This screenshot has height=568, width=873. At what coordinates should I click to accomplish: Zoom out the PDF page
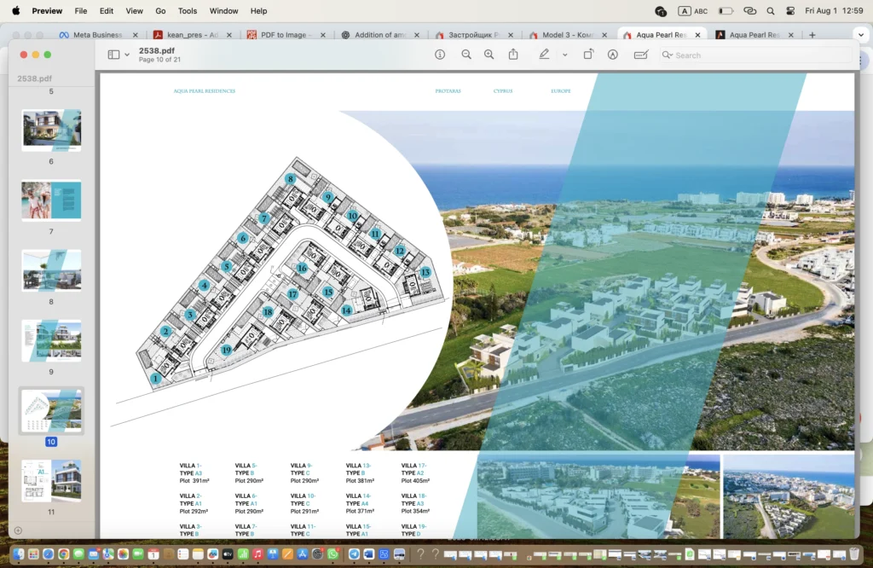466,55
